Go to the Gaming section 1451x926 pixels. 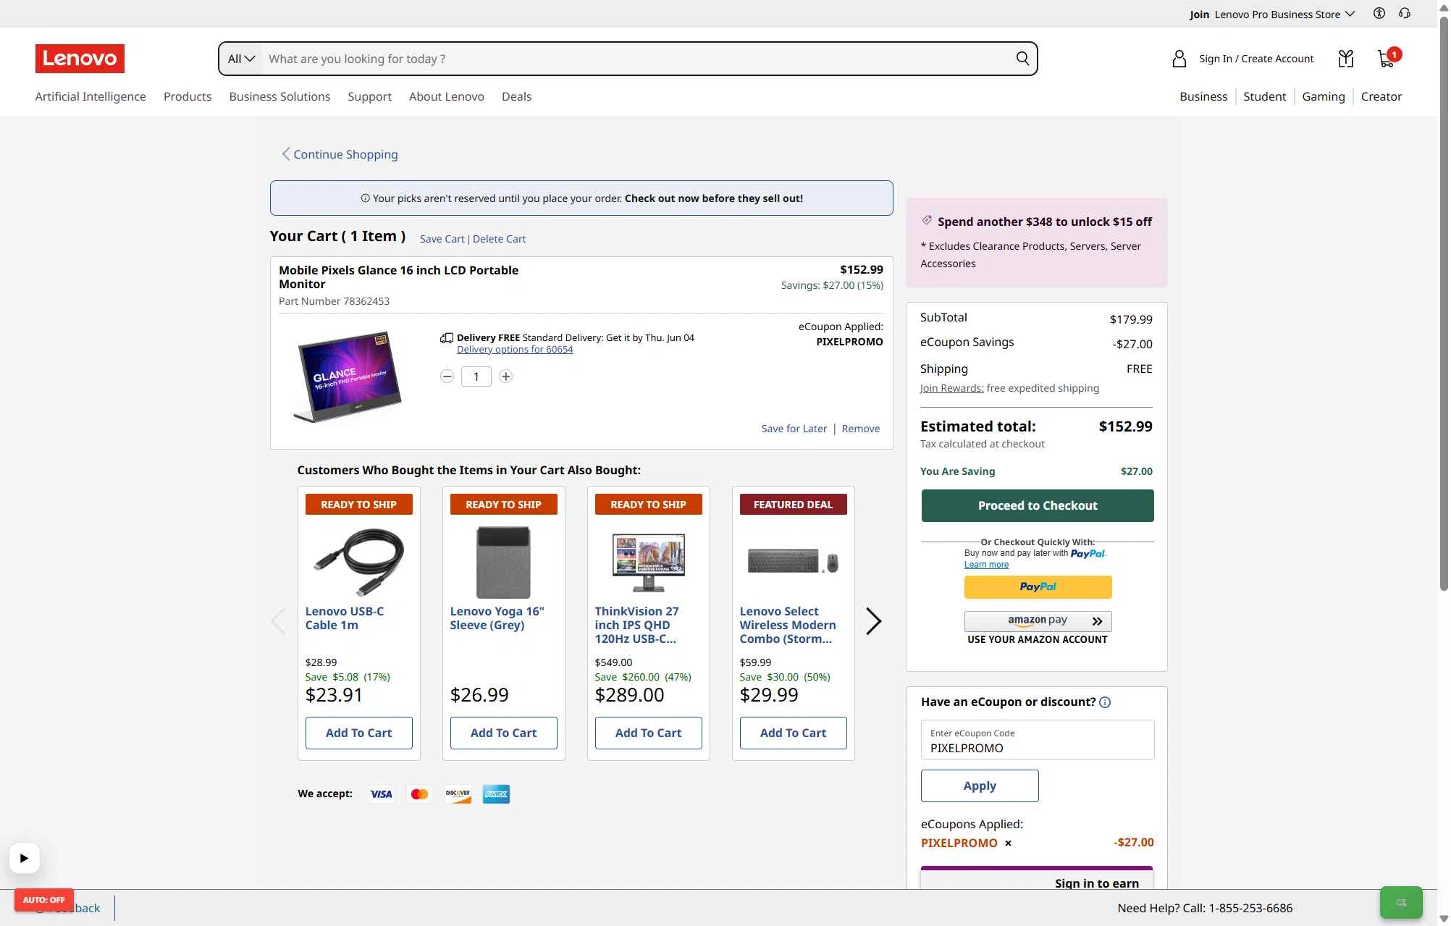(1323, 96)
